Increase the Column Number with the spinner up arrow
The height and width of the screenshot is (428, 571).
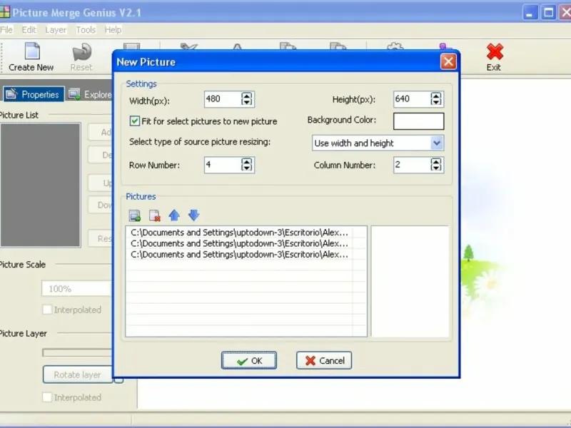click(436, 161)
